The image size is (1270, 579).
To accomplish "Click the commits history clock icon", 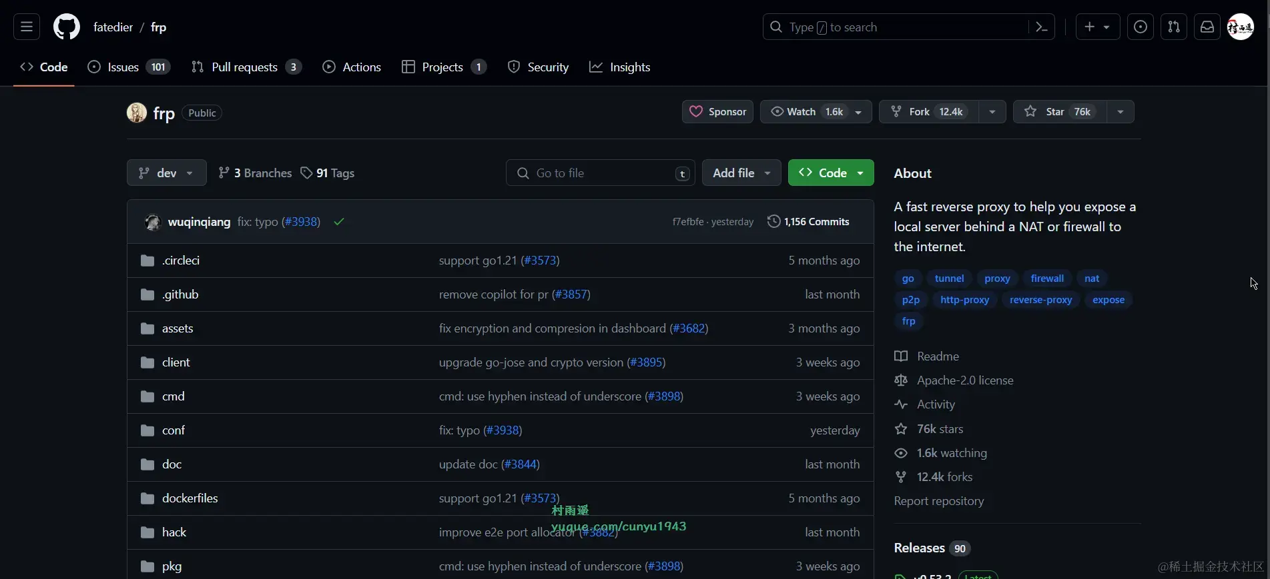I will [773, 221].
